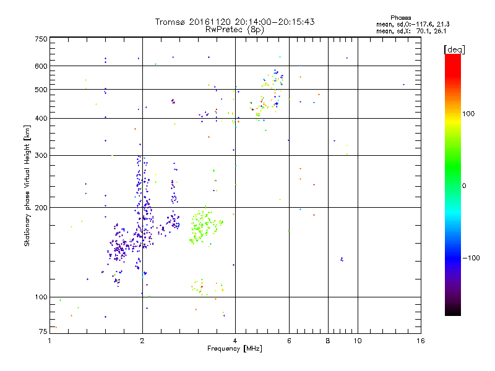Viewport: 495px width, 371px height.
Task: Click the '4' x-axis tick label
Action: point(235,341)
